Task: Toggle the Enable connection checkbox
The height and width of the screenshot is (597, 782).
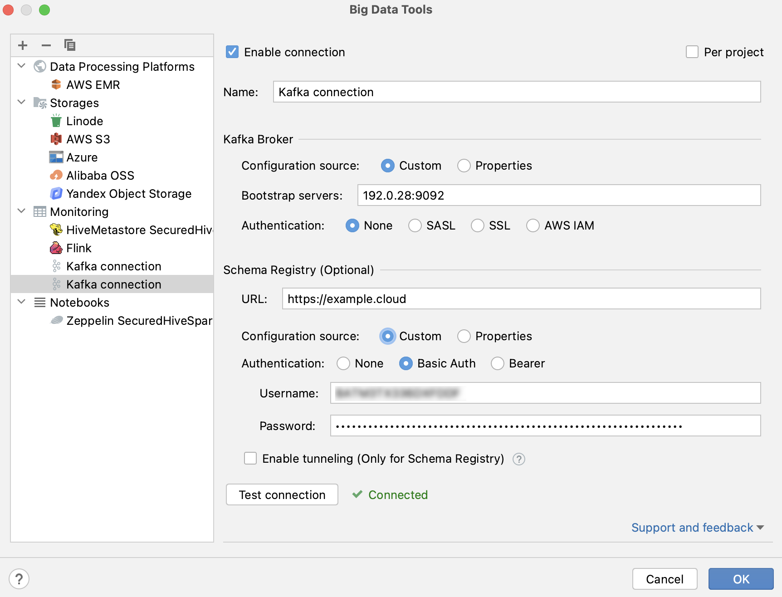Action: click(x=232, y=52)
